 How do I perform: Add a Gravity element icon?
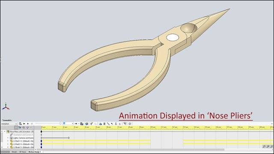(x=120, y=124)
